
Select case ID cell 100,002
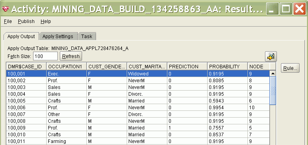tap(26, 80)
